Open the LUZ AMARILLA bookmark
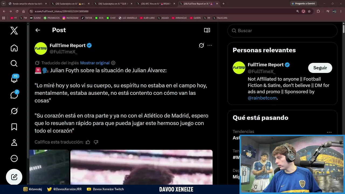The height and width of the screenshot is (194, 345). 128,18
